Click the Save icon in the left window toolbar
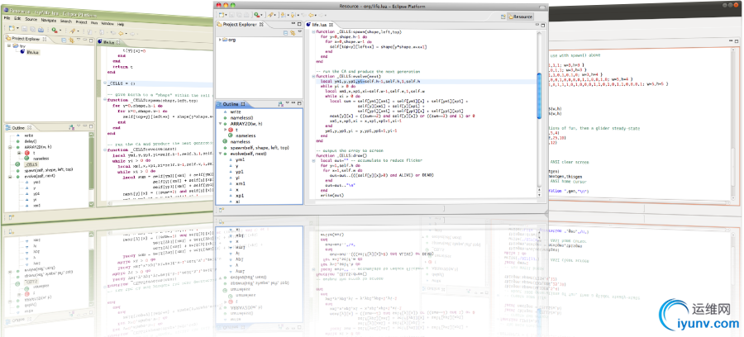The width and height of the screenshot is (744, 337). [x=24, y=28]
